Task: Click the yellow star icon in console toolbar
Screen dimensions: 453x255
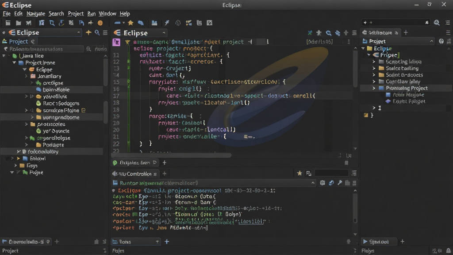Action: click(299, 173)
